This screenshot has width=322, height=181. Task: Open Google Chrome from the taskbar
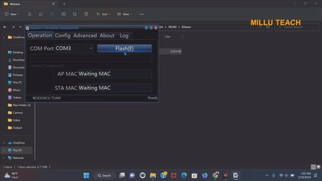pos(215,175)
